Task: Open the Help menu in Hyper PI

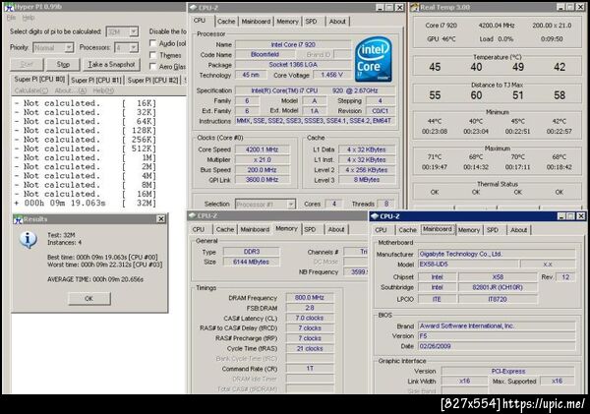Action: (29, 18)
